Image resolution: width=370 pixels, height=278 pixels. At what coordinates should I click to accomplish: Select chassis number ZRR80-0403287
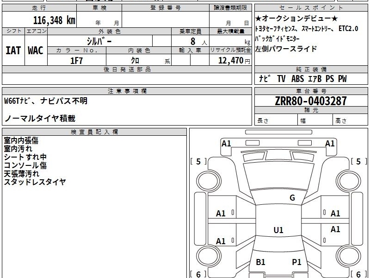[x=311, y=101]
